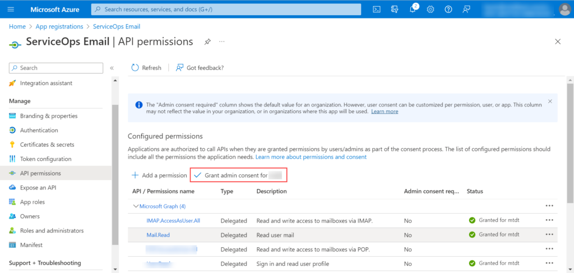Open more options for Mail.Read row
574x273 pixels.
[549, 235]
